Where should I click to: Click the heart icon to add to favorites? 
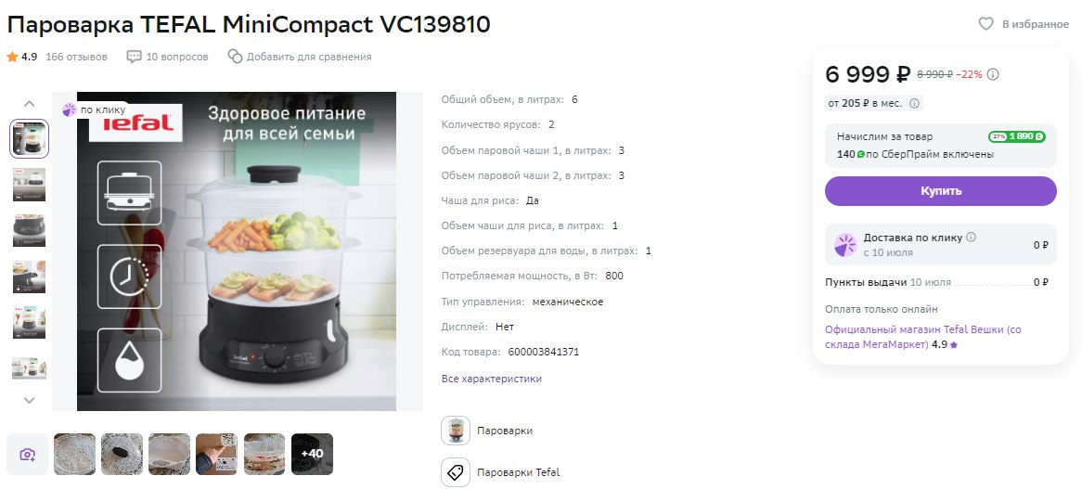[986, 24]
